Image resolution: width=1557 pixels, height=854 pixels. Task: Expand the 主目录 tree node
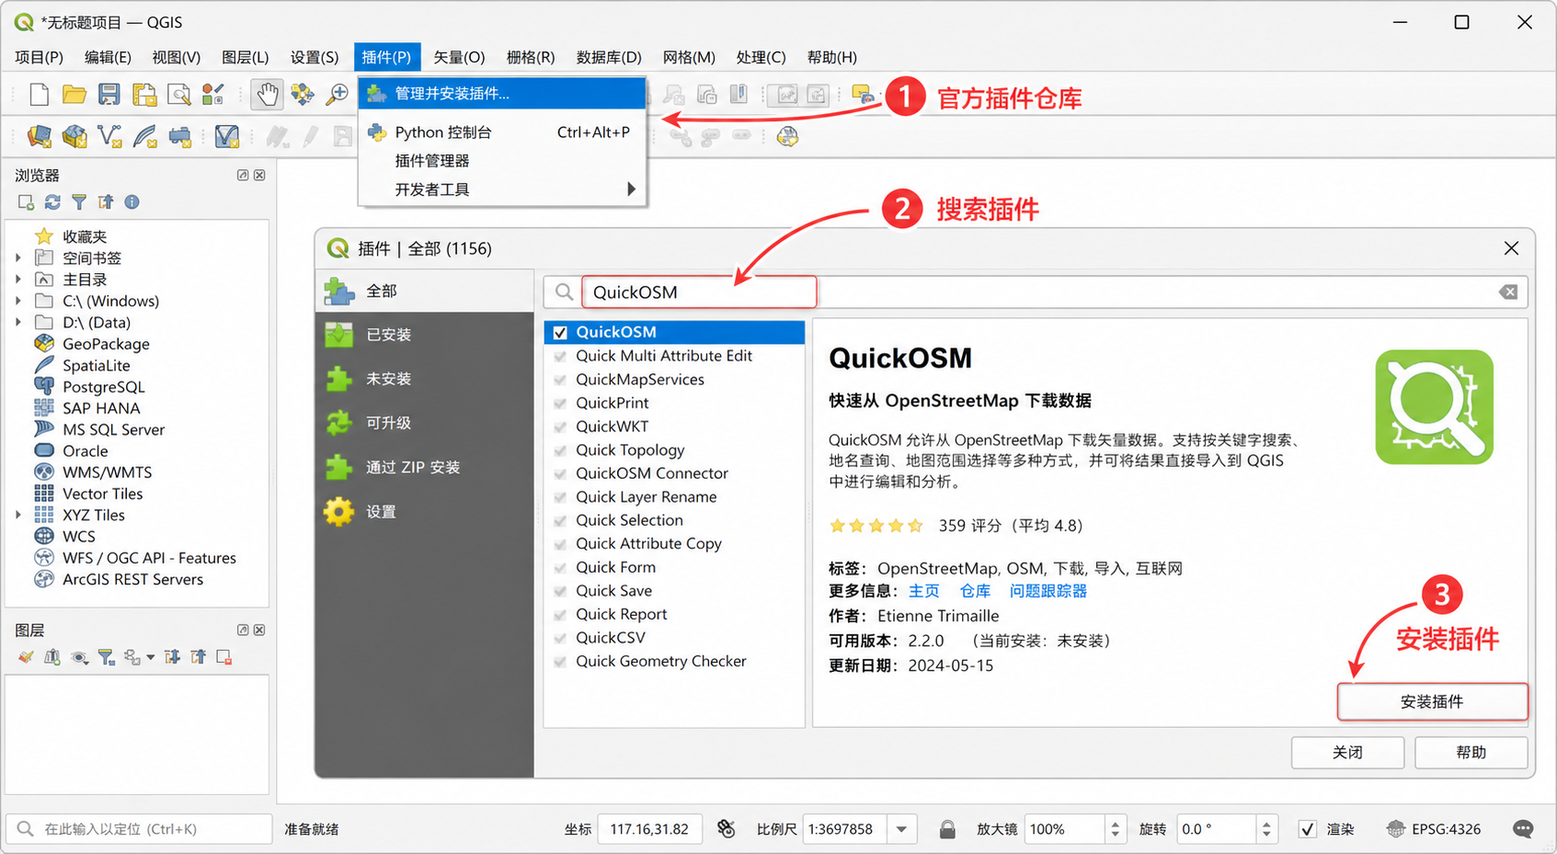18,279
